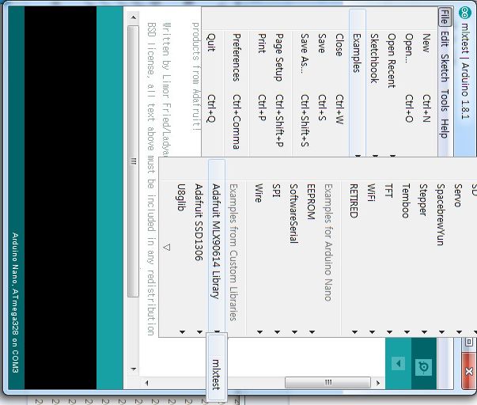477x405 pixels.
Task: Click the 'Arduino Nano, ATmega328 on COM3' status text
Action: (15, 303)
